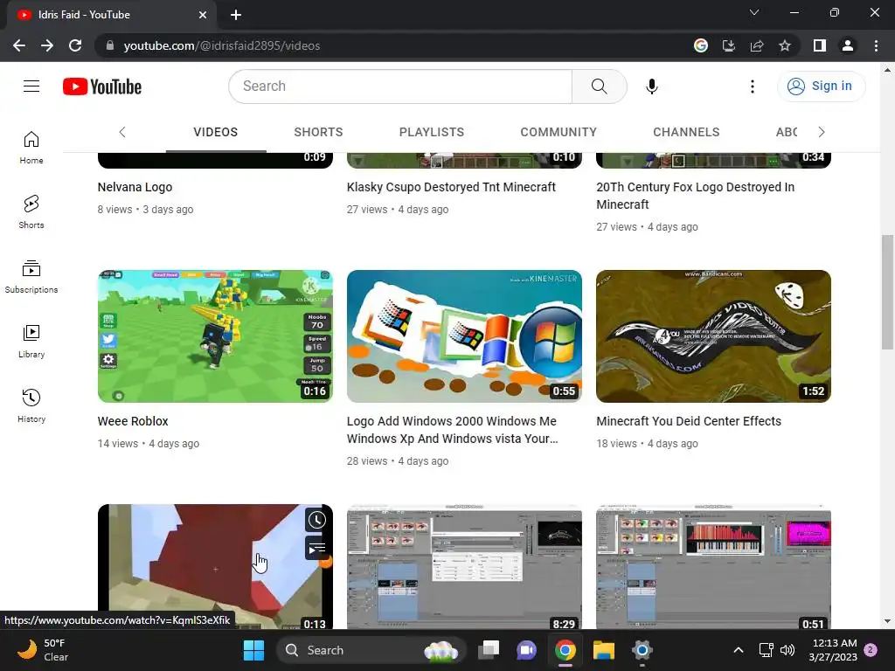Go forward in browser

point(47,45)
